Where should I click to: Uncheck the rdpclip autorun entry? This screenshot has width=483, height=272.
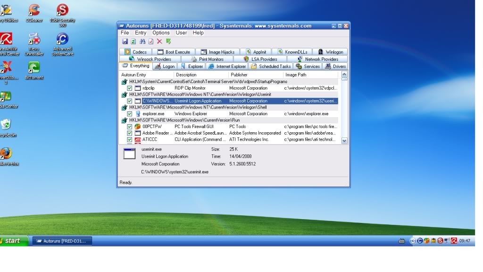tap(130, 88)
